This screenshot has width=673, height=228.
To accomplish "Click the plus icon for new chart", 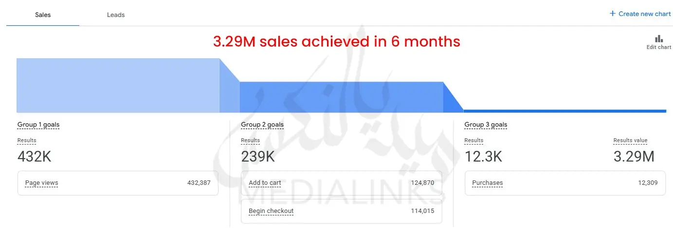I will point(613,14).
